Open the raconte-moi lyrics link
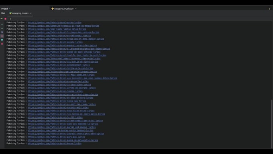The image size is (273, 154). (58, 108)
